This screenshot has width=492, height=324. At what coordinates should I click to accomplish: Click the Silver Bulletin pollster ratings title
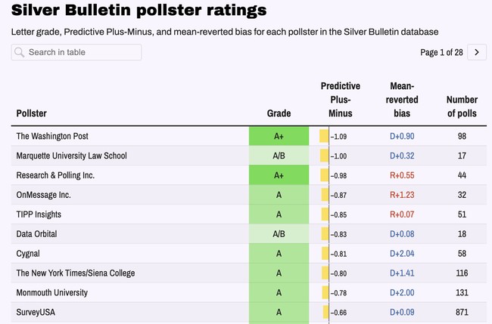(x=139, y=11)
